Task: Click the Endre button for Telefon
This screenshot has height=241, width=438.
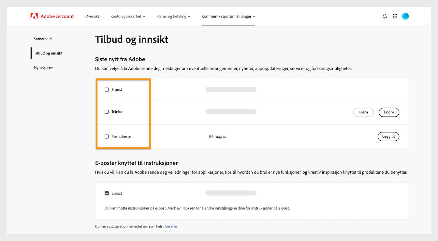Action: pos(389,112)
